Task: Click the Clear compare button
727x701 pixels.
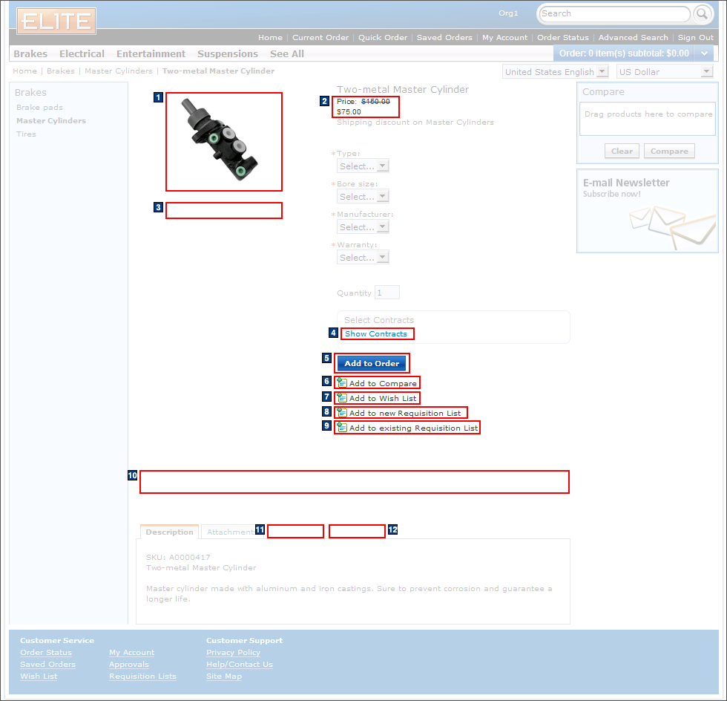Action: (x=622, y=151)
